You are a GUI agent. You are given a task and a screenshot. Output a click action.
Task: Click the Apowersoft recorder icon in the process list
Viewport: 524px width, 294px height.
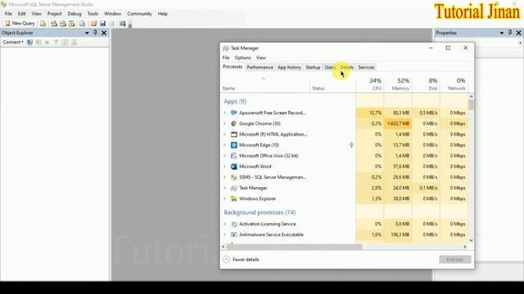pyautogui.click(x=234, y=113)
